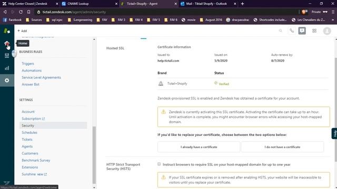Open a new browser tab with plus
The width and height of the screenshot is (337, 189).
click(x=242, y=4)
